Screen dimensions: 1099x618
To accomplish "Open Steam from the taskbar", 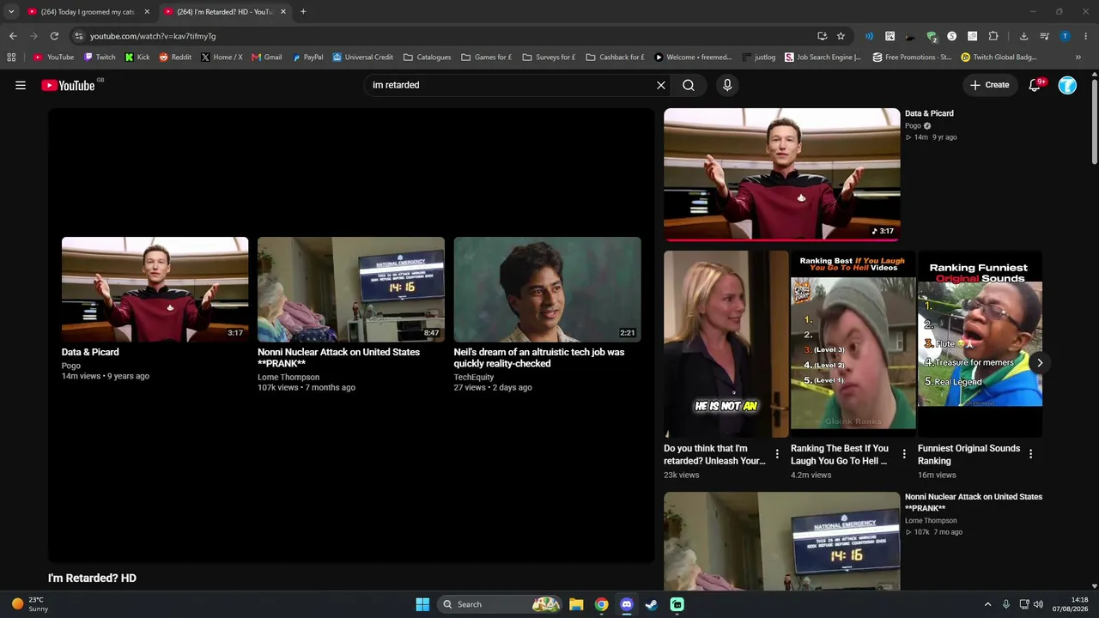I will click(x=652, y=604).
